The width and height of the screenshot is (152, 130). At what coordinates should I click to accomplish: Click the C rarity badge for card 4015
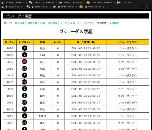coord(24,75)
